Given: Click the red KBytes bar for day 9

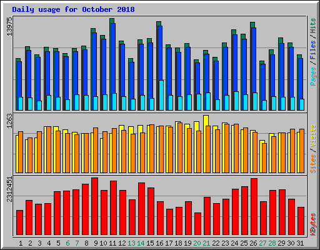Looking at the screenshot, I should pos(94,206).
